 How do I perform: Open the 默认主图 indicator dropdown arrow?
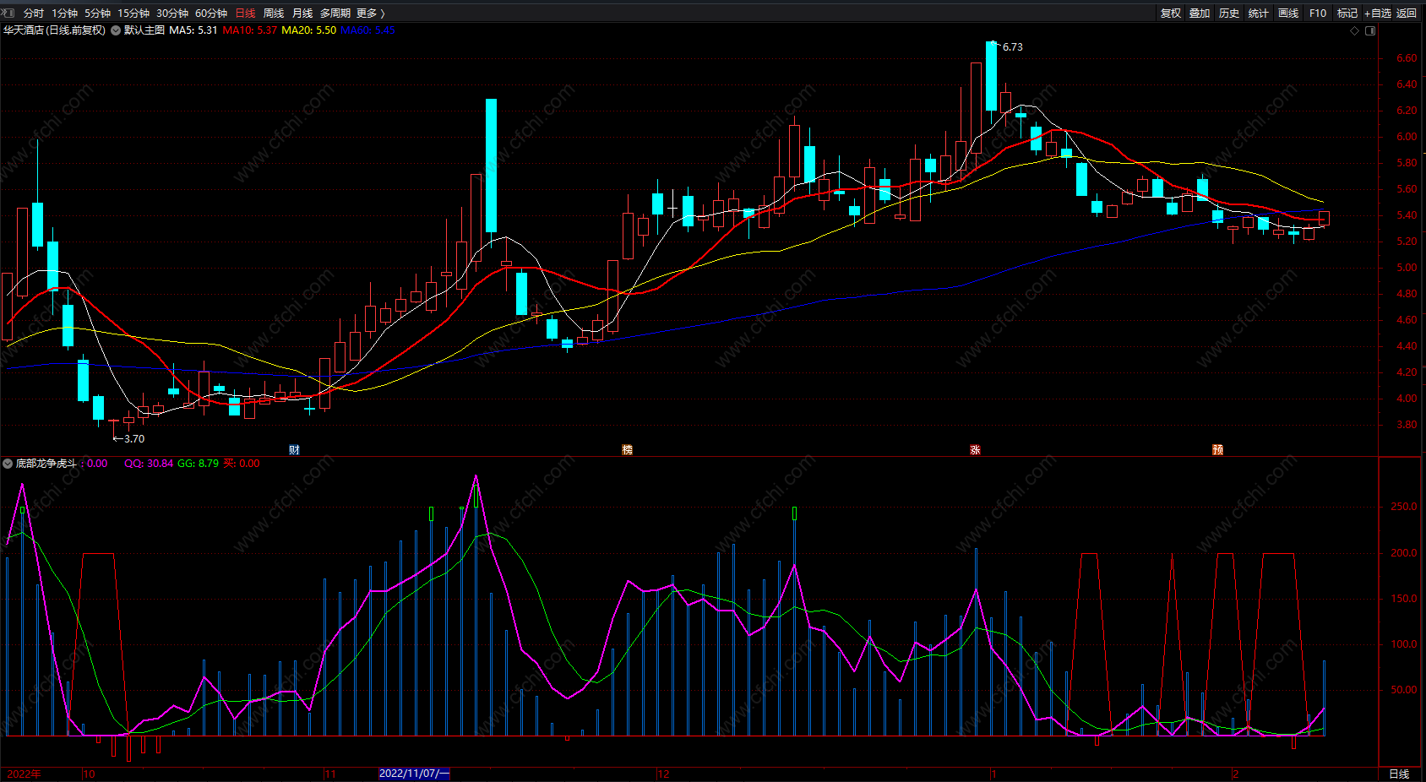click(x=116, y=30)
